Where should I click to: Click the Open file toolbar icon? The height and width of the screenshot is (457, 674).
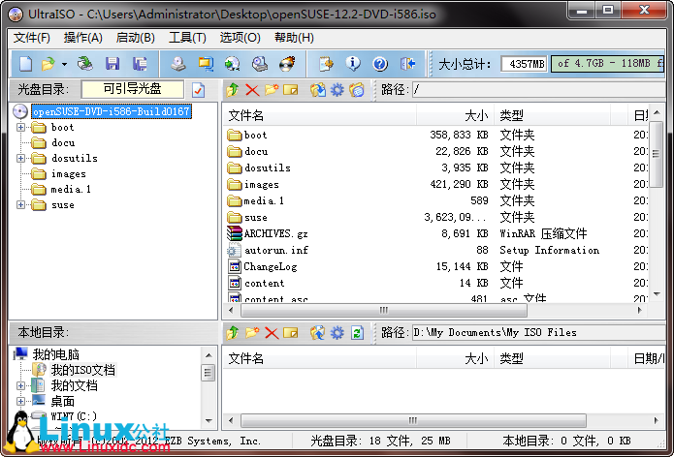(x=48, y=64)
